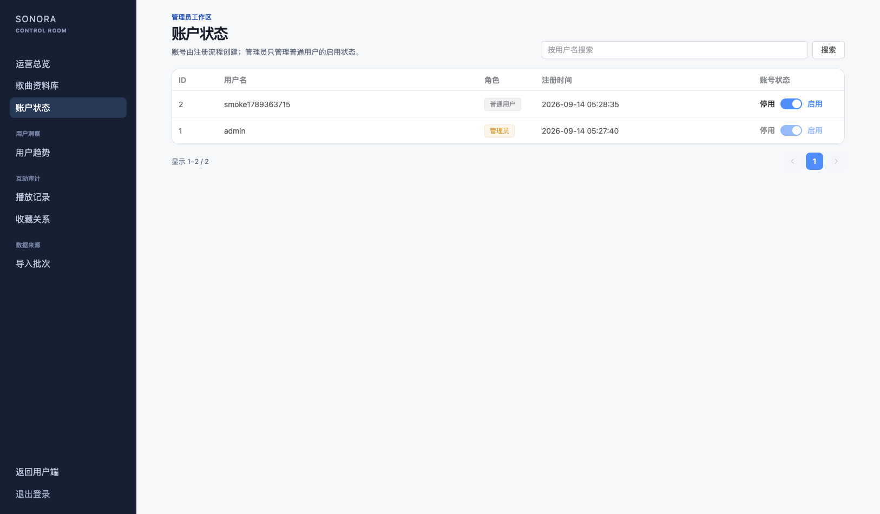Click the 管理员 role tag
Screen dimensions: 880x514
pyautogui.click(x=499, y=131)
